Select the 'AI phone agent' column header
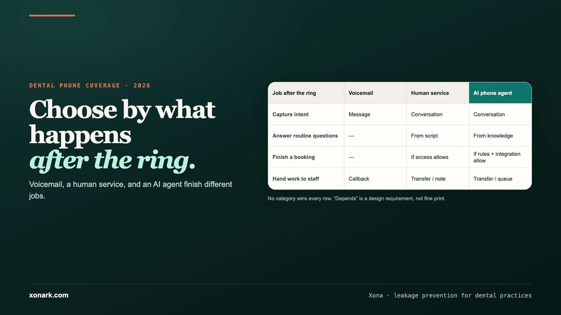The width and height of the screenshot is (561, 315). (500, 93)
